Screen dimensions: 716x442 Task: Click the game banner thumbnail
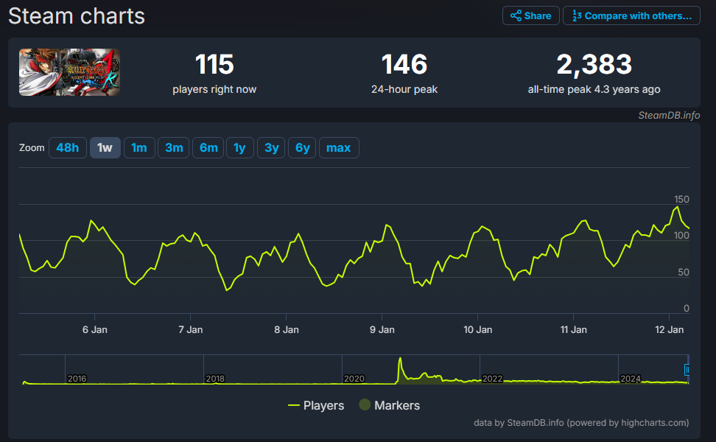tap(69, 72)
